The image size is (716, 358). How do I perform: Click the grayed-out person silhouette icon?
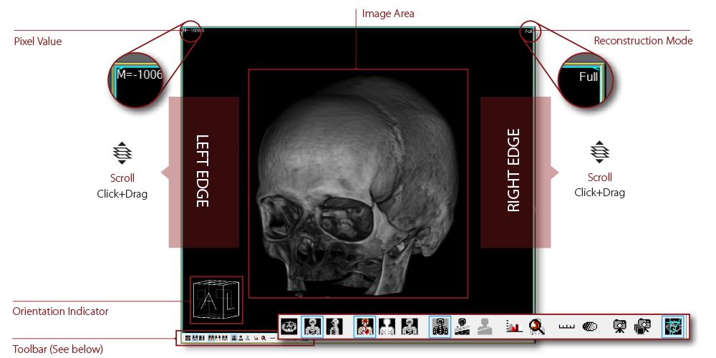[x=485, y=326]
